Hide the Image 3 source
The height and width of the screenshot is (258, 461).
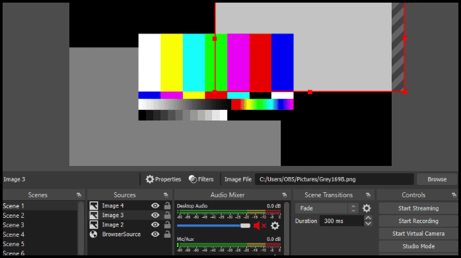pyautogui.click(x=155, y=215)
